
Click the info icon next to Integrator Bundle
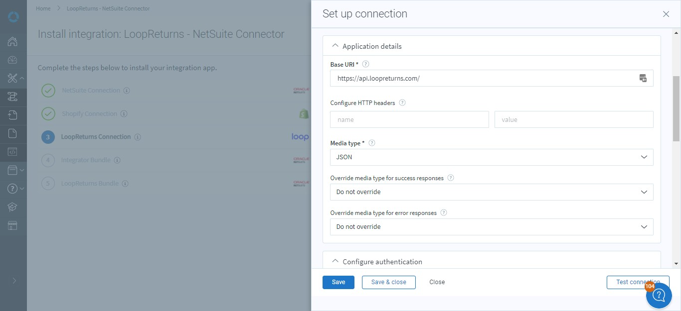117,160
